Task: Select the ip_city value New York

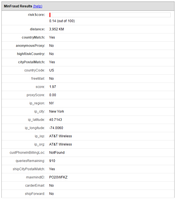Action: 57,111
